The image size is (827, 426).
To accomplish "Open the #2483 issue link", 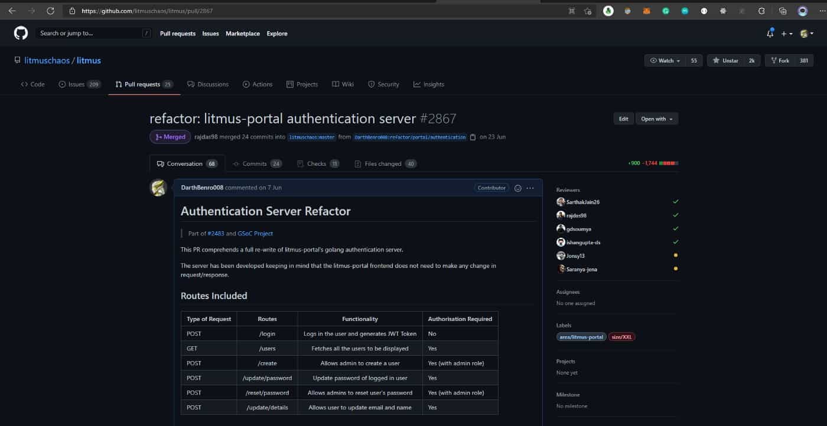I will pyautogui.click(x=216, y=234).
